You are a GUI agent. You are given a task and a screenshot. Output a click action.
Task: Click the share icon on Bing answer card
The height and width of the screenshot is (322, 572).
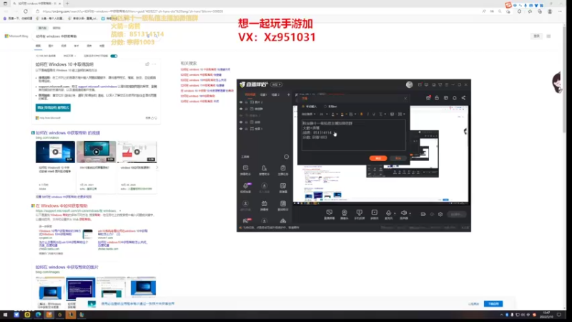point(147,64)
